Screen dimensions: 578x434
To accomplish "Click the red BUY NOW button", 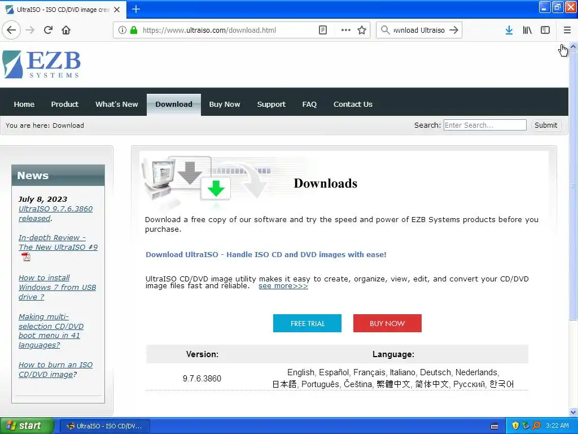I will pos(387,323).
